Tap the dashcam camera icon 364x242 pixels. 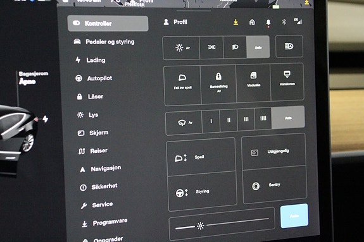(254, 153)
